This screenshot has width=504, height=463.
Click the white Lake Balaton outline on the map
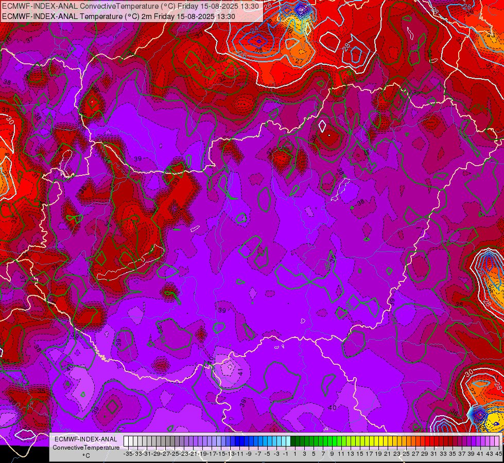[130, 262]
